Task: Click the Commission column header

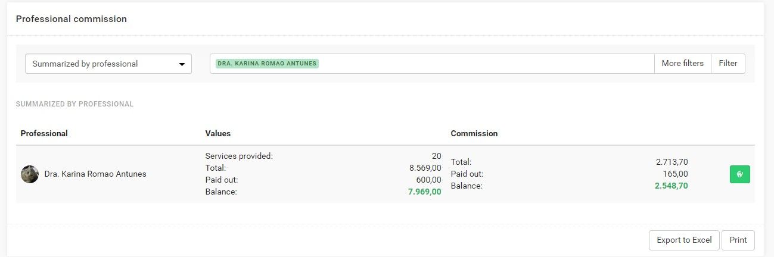Action: [x=474, y=133]
